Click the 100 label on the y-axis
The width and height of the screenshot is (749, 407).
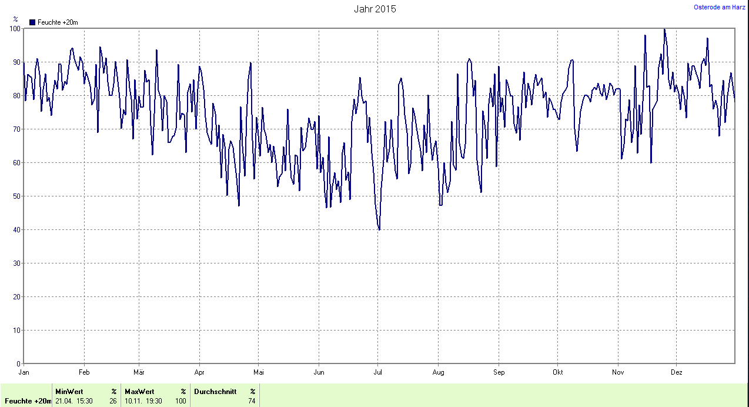pyautogui.click(x=15, y=28)
